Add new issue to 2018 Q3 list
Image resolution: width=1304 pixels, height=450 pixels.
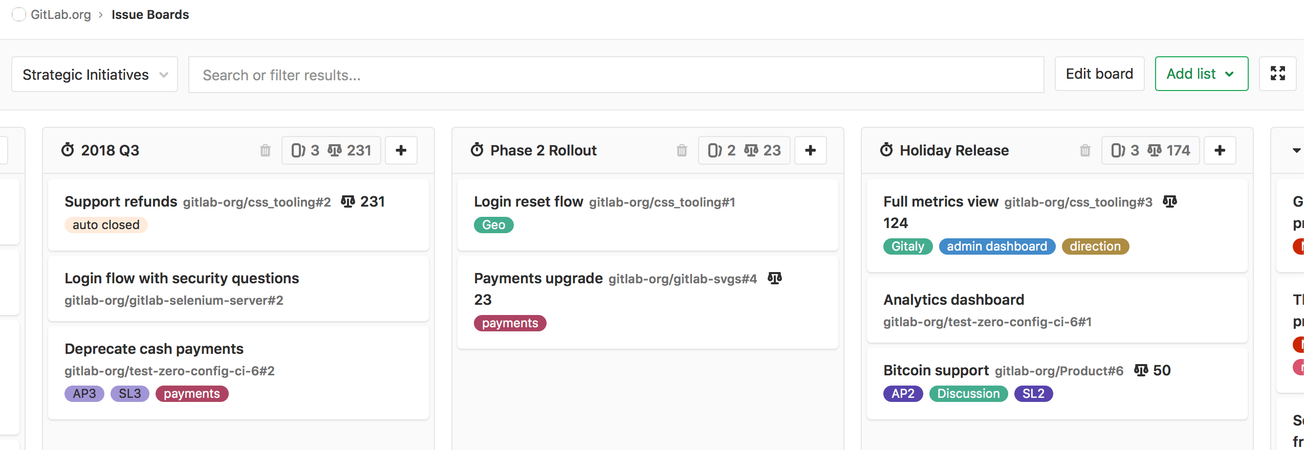[x=401, y=150]
